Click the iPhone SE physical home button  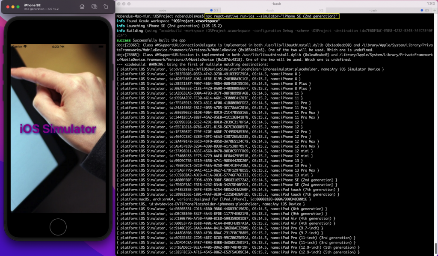click(x=58, y=227)
